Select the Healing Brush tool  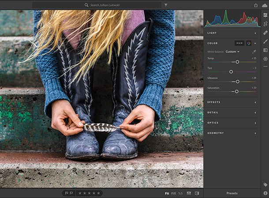265,33
